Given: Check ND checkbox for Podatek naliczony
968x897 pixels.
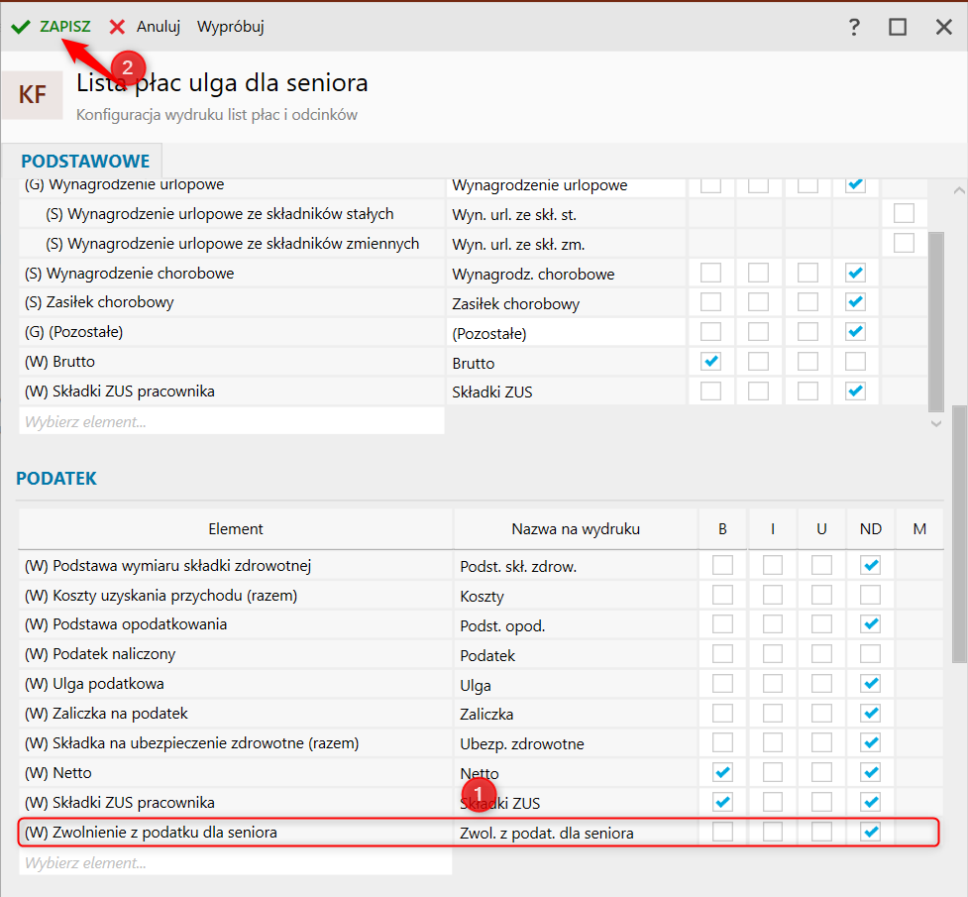Looking at the screenshot, I should (871, 653).
